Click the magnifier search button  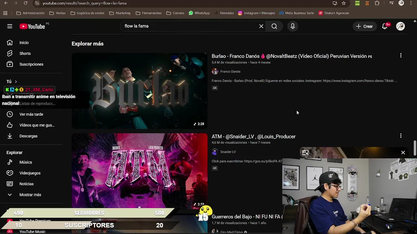[274, 26]
